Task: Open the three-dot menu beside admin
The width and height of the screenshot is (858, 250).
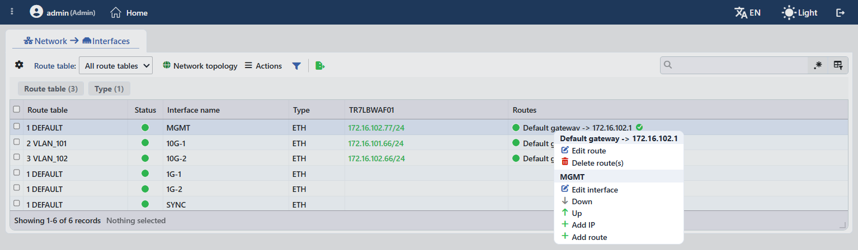Action: point(12,12)
